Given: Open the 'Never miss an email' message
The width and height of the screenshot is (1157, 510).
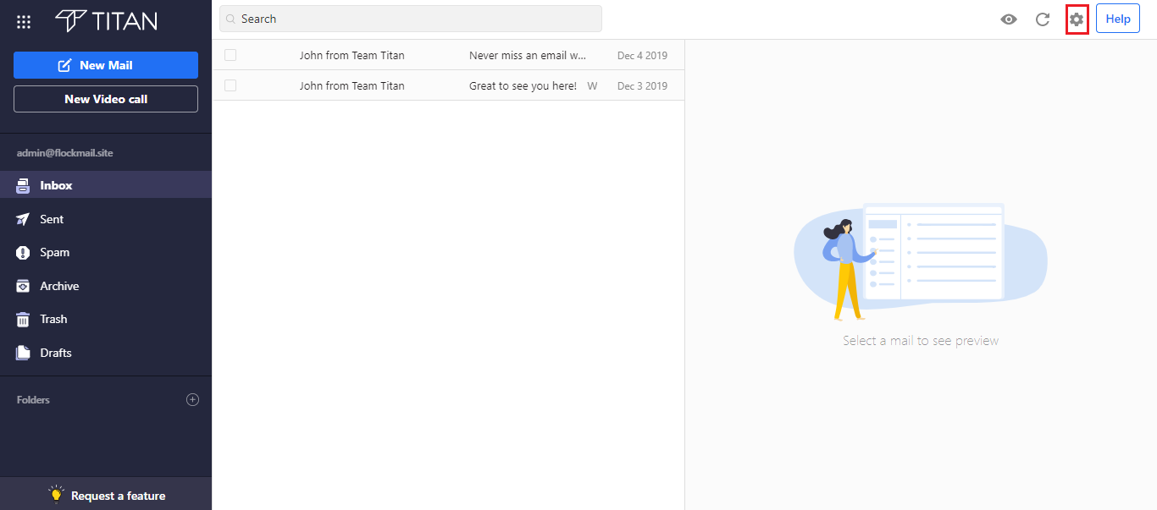Looking at the screenshot, I should [x=528, y=56].
